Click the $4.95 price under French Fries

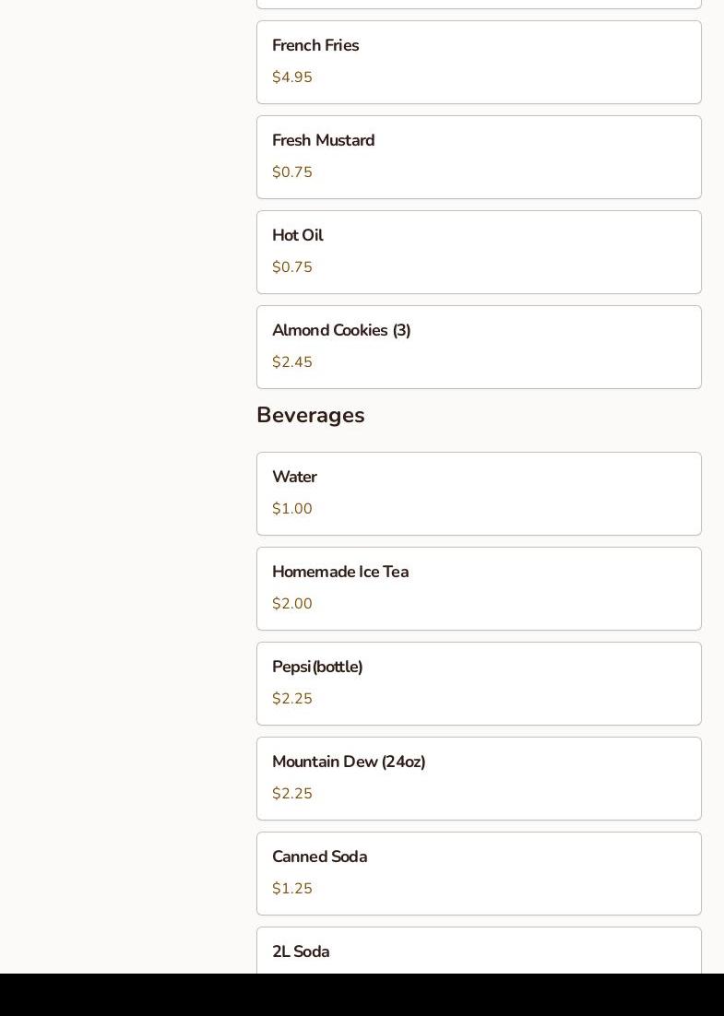292,77
